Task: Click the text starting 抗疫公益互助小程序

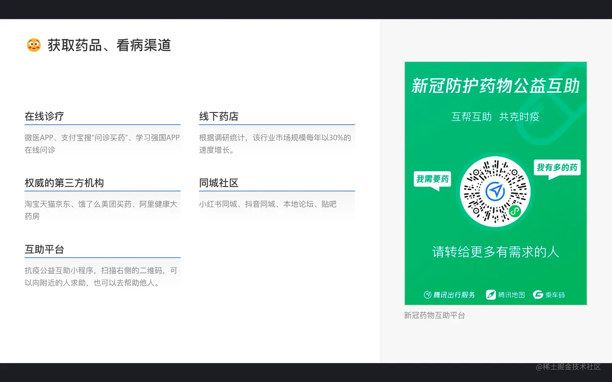Action: [101, 276]
